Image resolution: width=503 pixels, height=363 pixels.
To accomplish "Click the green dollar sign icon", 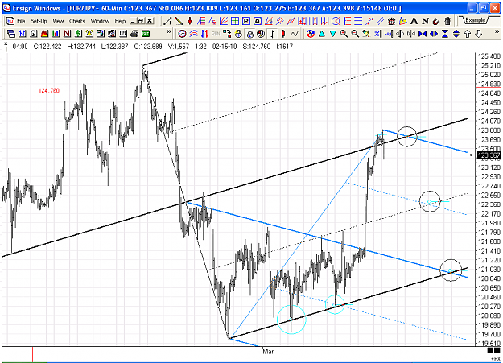I will 78,33.
